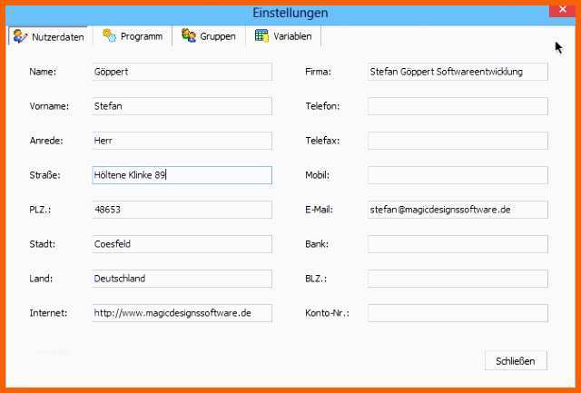Click the BLZ.: label
The image size is (581, 393).
[x=316, y=279]
